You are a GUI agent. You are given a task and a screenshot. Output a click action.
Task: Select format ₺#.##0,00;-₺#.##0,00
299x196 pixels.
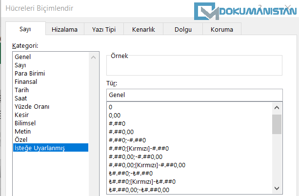click(190, 190)
